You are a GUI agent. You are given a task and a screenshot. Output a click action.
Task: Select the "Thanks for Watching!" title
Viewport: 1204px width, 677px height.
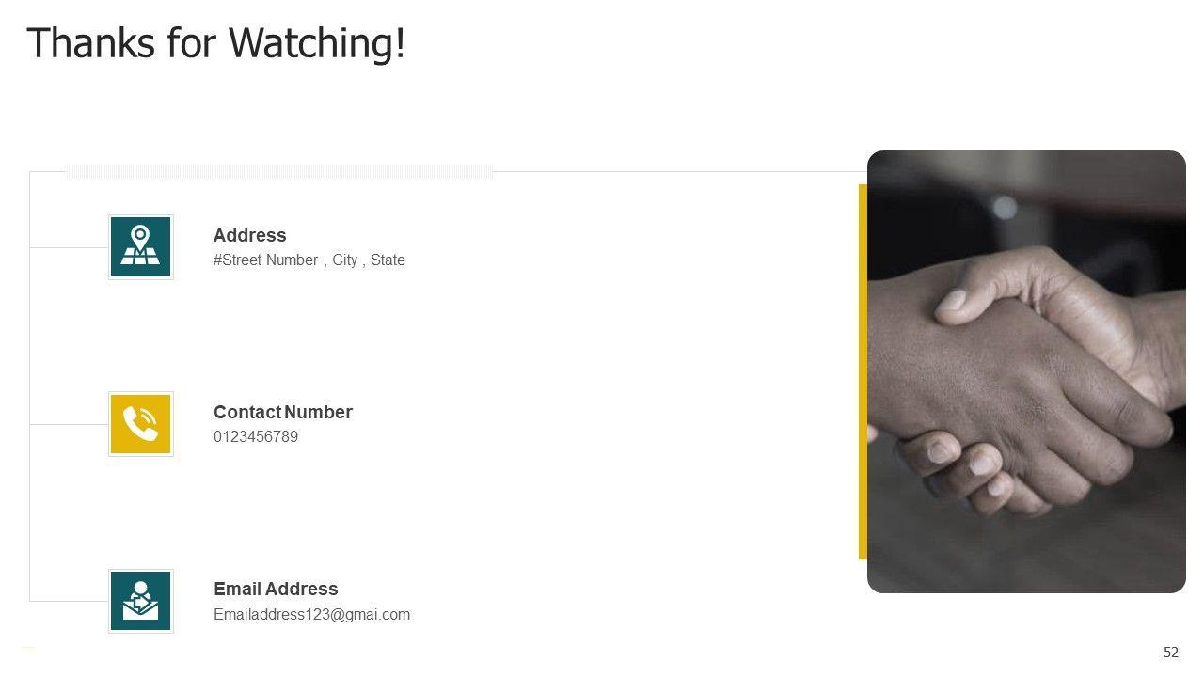pos(216,43)
